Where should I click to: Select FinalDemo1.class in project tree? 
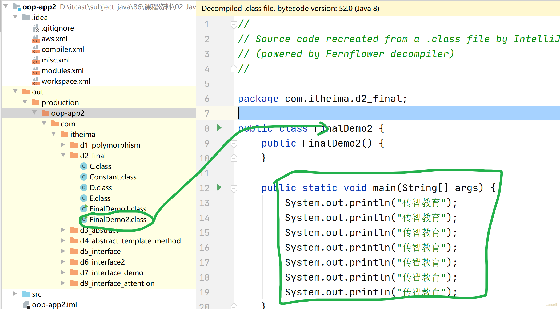click(118, 209)
